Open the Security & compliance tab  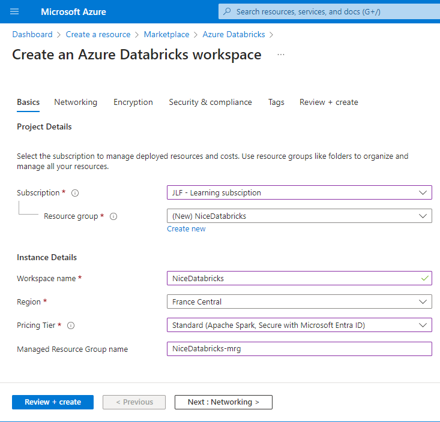pos(211,103)
